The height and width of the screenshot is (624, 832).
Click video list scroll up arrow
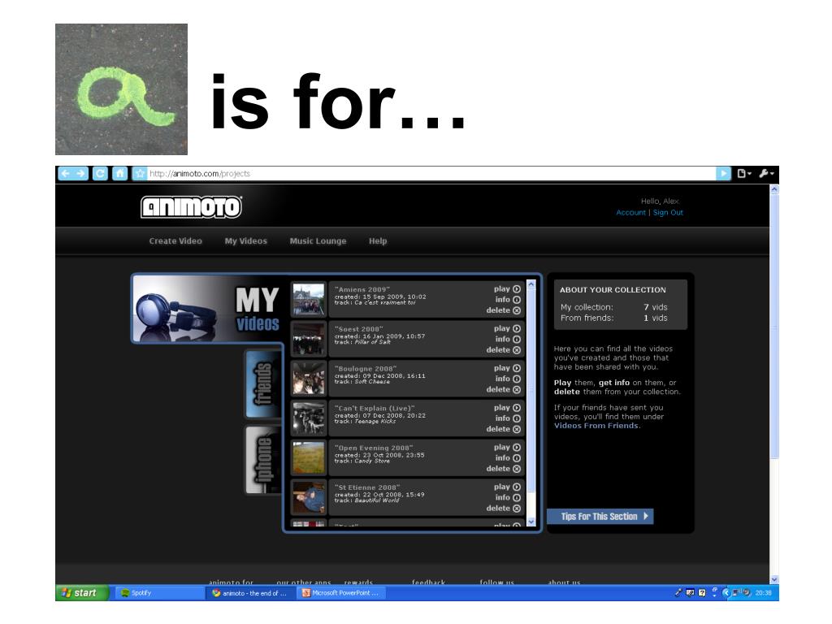531,284
